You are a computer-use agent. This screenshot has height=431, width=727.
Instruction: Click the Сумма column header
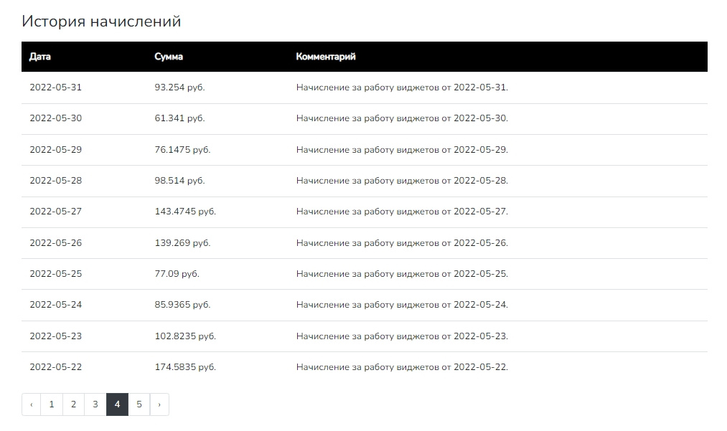tap(169, 57)
